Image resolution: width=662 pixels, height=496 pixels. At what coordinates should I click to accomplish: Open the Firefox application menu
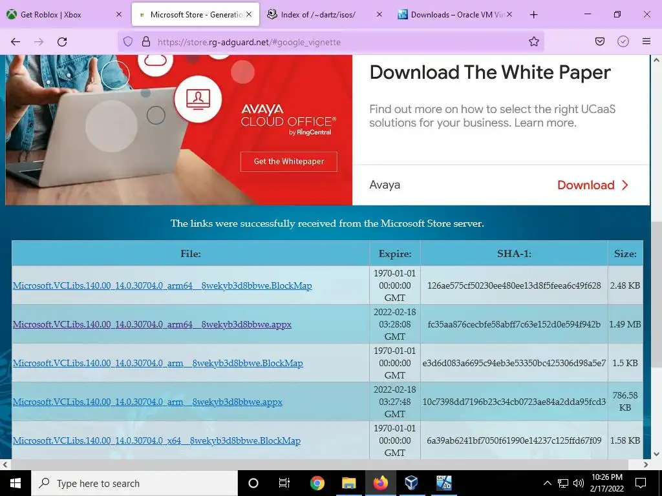[646, 41]
